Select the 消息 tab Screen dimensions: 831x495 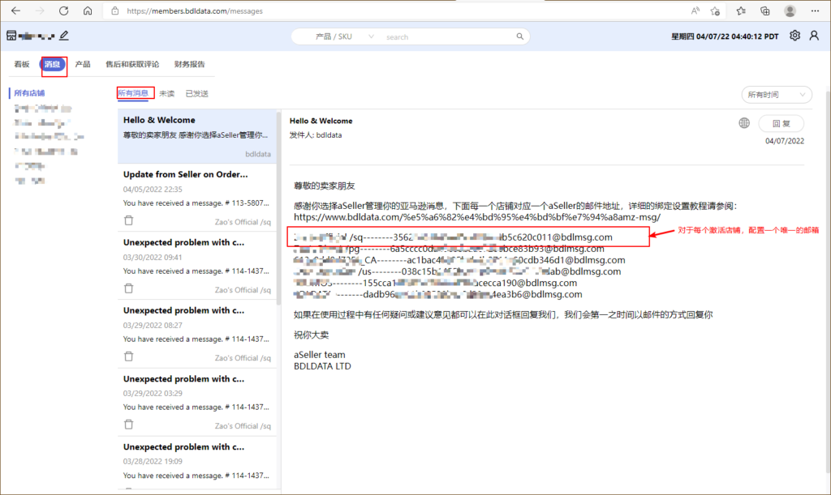pos(53,65)
